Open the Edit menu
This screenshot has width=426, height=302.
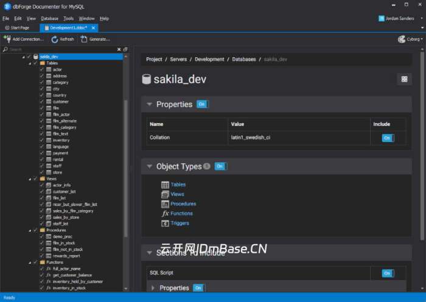tap(18, 18)
